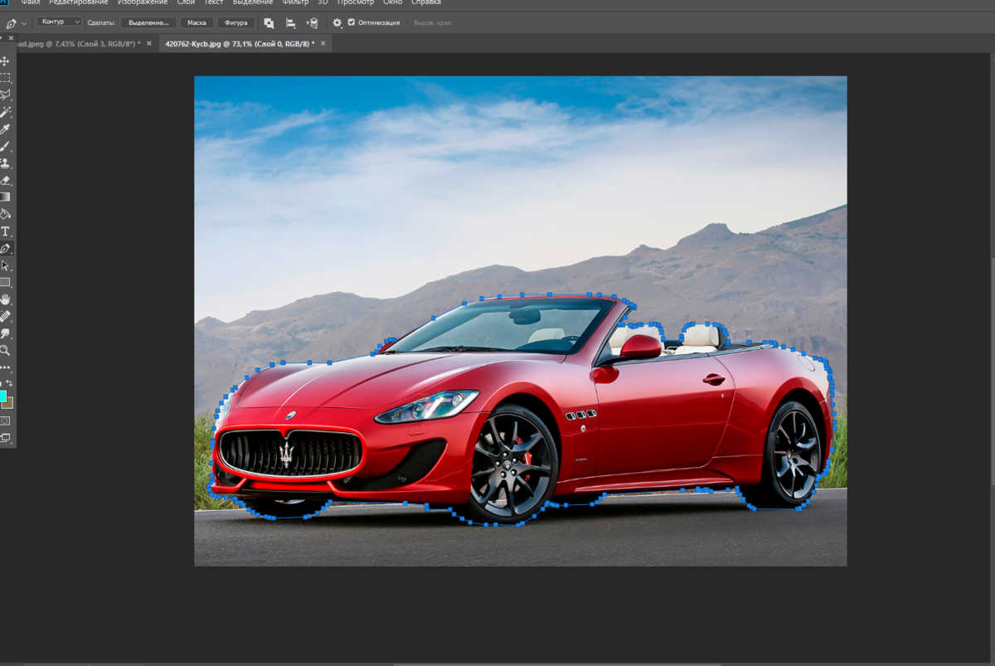Open path operations icon in options bar
This screenshot has width=995, height=666.
269,22
